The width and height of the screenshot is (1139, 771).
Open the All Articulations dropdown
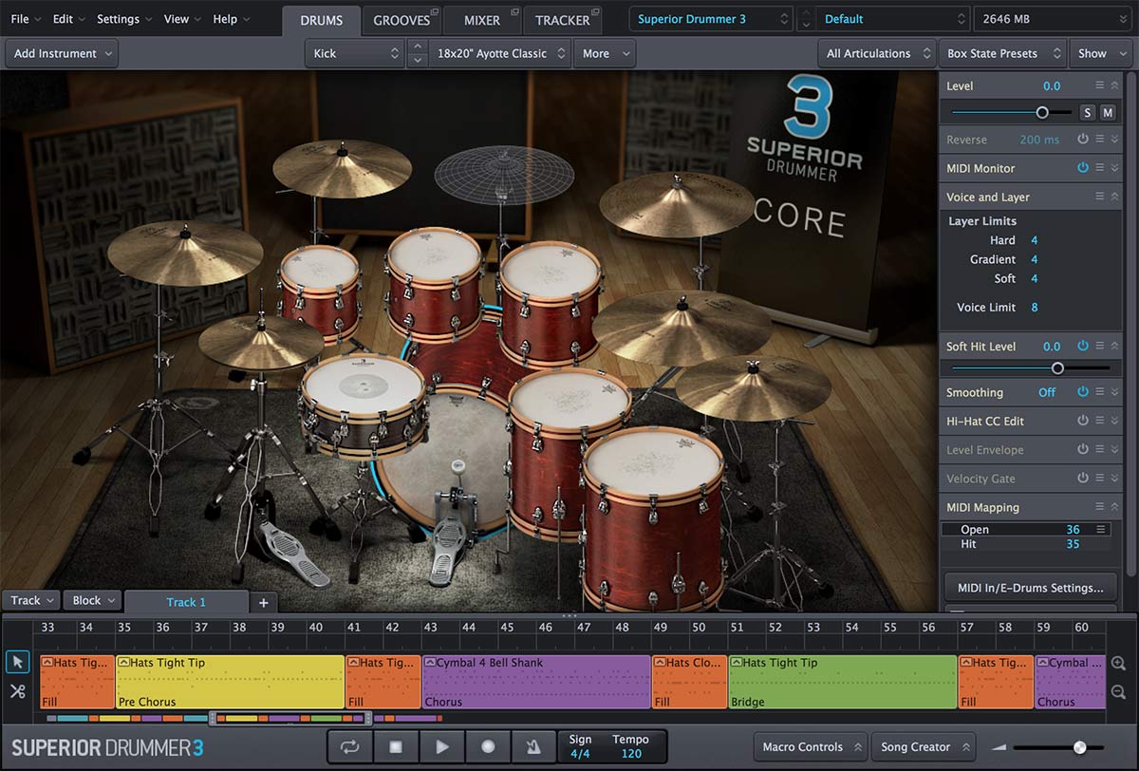click(875, 53)
